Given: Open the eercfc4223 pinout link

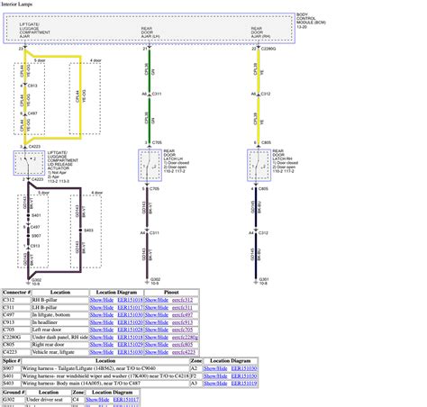Looking at the screenshot, I should [184, 352].
